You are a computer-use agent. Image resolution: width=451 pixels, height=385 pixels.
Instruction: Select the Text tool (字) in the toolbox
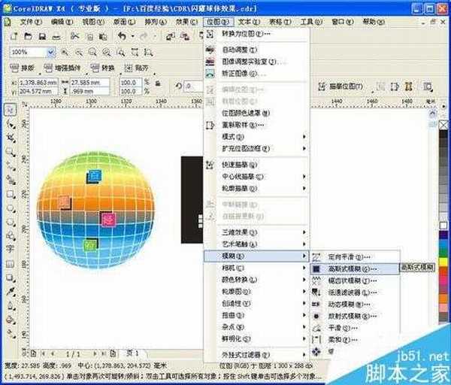(8, 246)
